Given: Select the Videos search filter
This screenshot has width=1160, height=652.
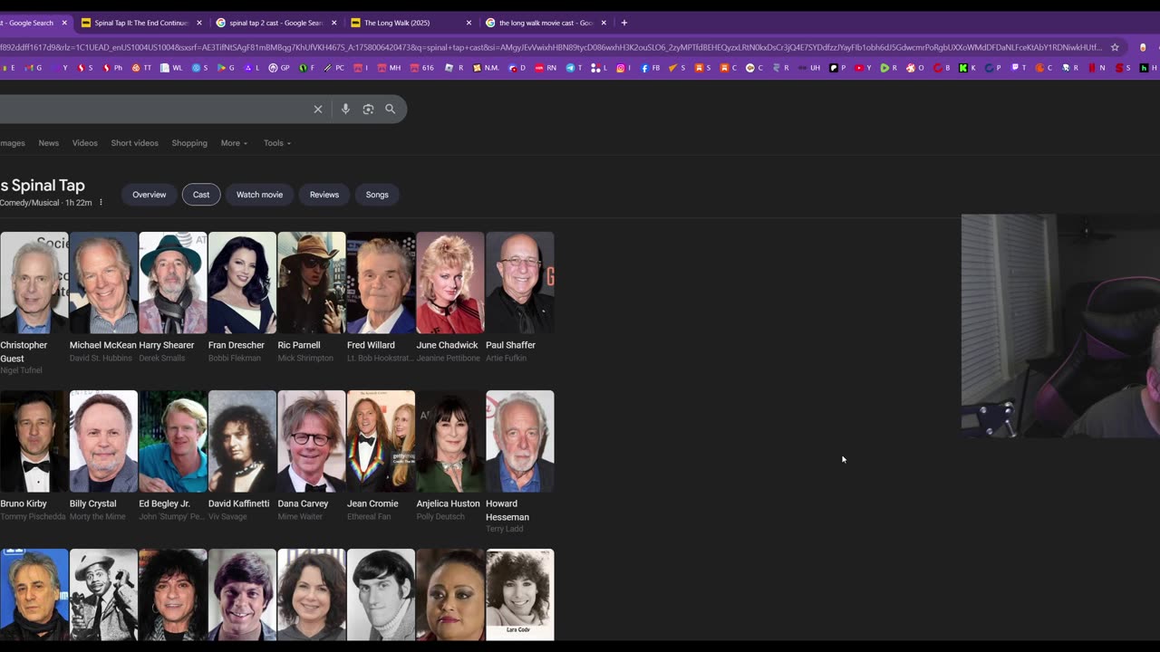Looking at the screenshot, I should tap(84, 143).
